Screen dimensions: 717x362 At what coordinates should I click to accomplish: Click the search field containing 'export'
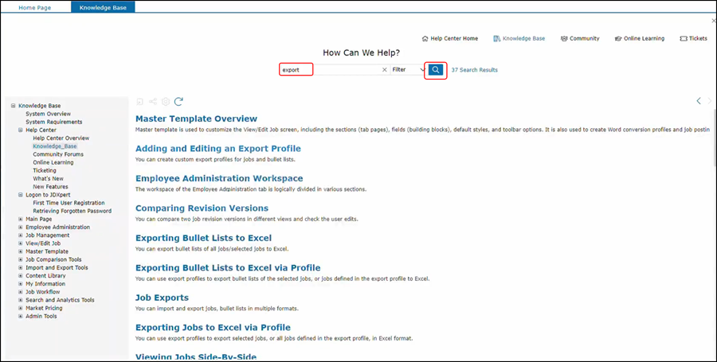pos(296,70)
